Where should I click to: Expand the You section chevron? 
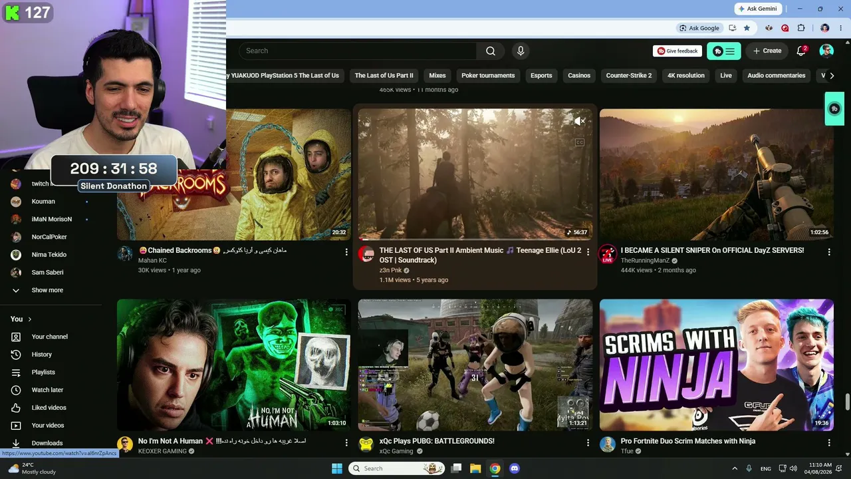tap(30, 319)
